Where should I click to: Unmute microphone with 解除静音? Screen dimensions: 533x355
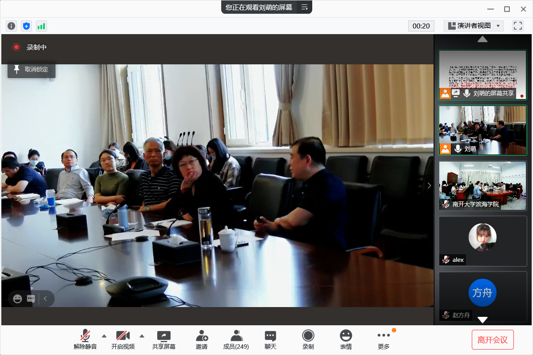pos(85,339)
